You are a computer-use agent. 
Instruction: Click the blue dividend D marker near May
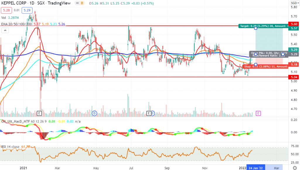[x=94, y=113]
